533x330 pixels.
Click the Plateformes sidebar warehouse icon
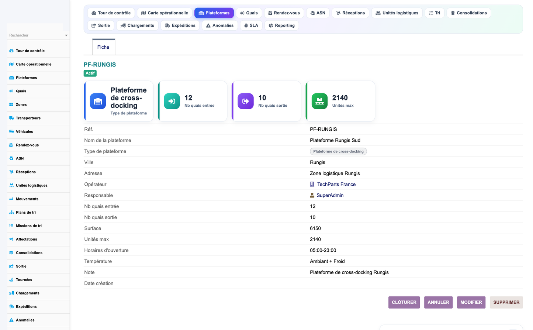(11, 78)
